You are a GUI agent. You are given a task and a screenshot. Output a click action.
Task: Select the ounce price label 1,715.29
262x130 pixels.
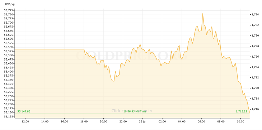(242, 111)
